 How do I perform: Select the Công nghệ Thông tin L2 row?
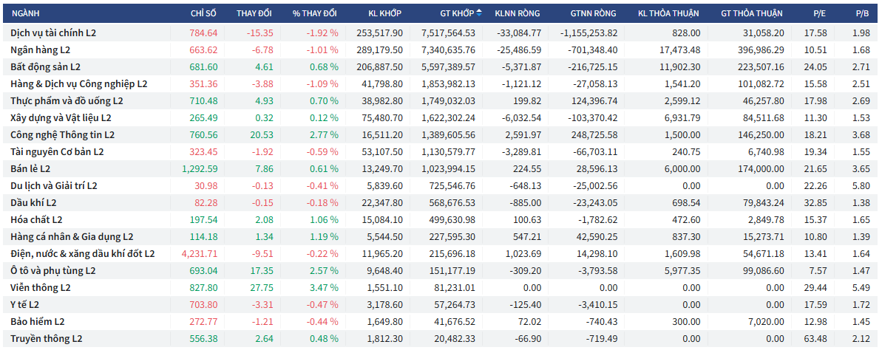point(63,134)
